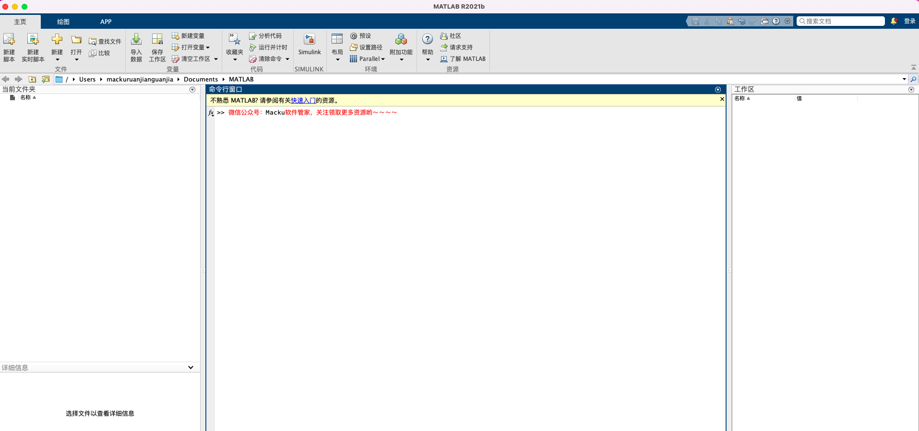Click 新建变量 (New Variable)
The height and width of the screenshot is (431, 919).
click(188, 36)
